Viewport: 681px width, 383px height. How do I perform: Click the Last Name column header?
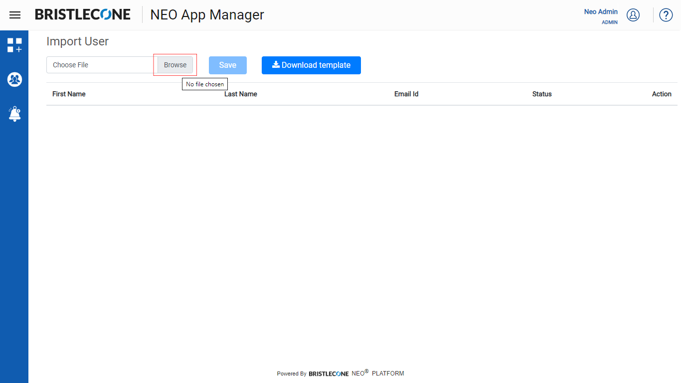pos(241,94)
